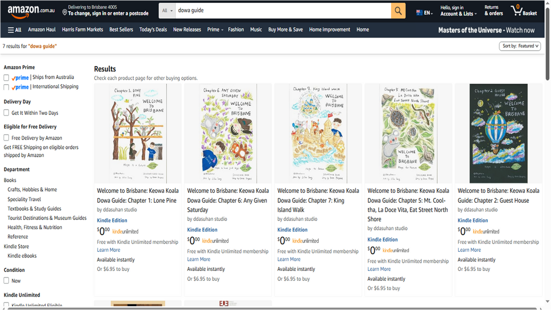
Task: Open Chapter 7: King Island Walk title
Action: coord(318,200)
